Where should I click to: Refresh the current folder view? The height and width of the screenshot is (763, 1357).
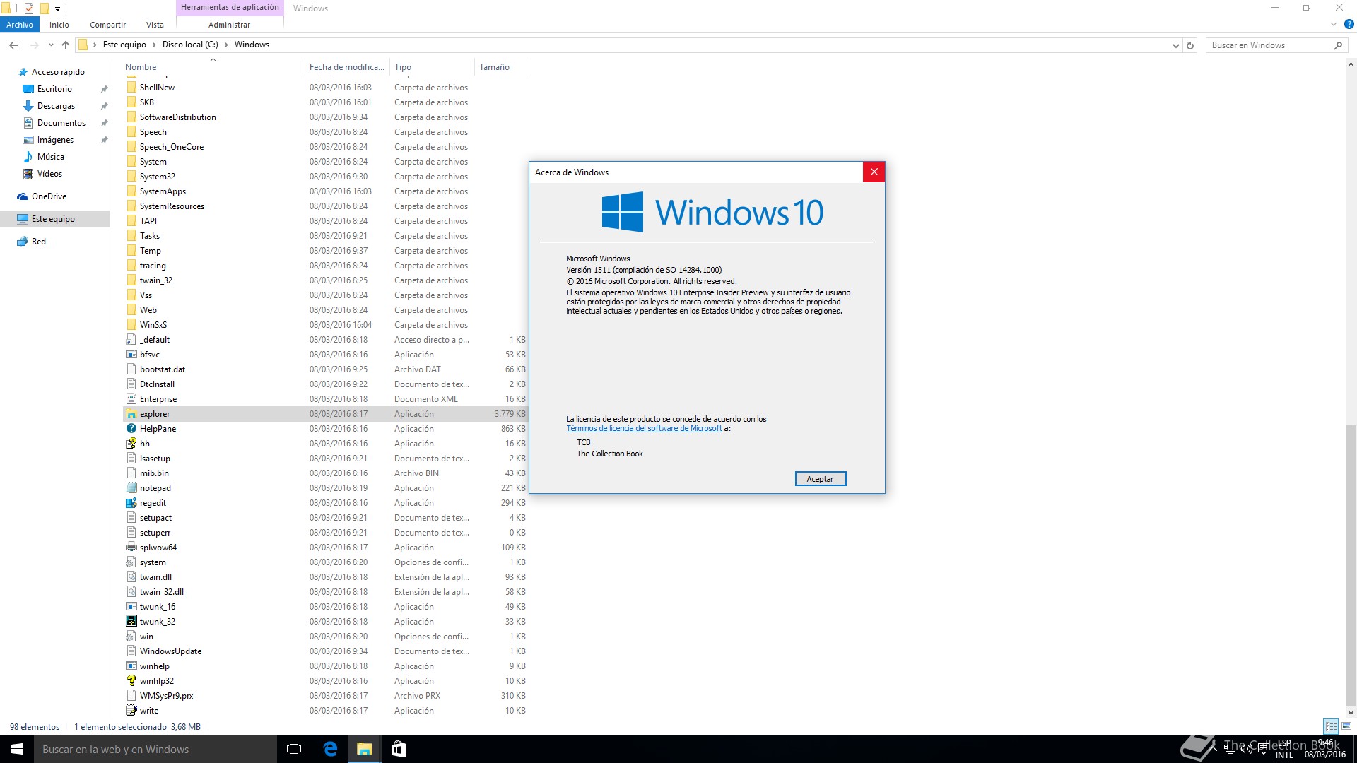point(1190,45)
